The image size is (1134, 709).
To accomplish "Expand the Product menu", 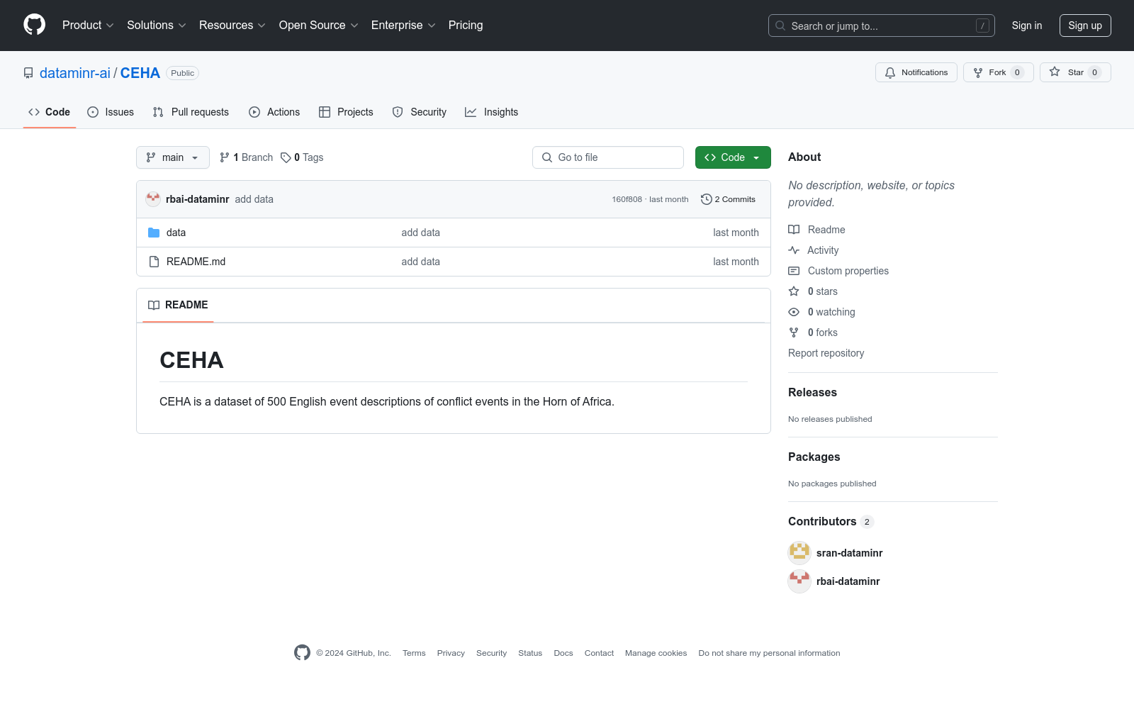I will coord(88,25).
